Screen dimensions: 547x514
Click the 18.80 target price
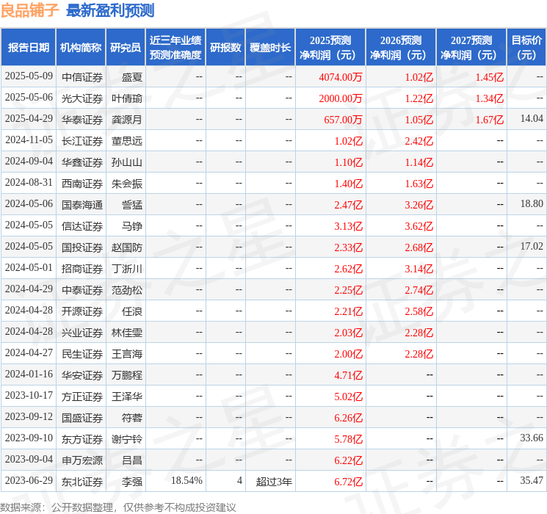click(x=532, y=204)
